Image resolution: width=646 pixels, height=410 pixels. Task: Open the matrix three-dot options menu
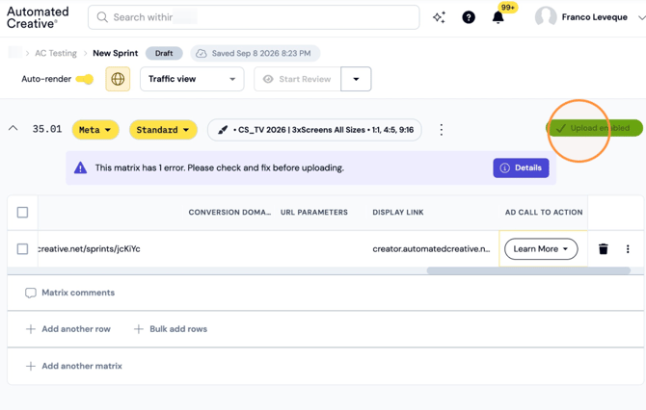pyautogui.click(x=442, y=130)
